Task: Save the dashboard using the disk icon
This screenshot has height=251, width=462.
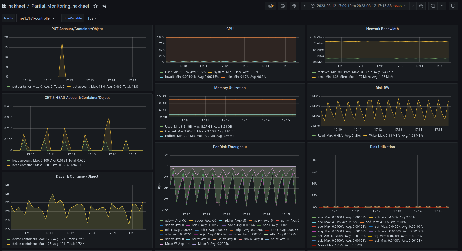Action: tap(283, 6)
